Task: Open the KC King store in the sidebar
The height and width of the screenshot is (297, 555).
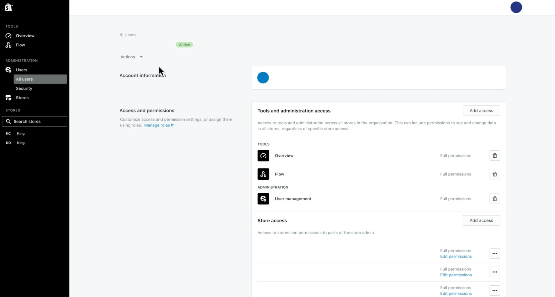Action: click(x=21, y=133)
